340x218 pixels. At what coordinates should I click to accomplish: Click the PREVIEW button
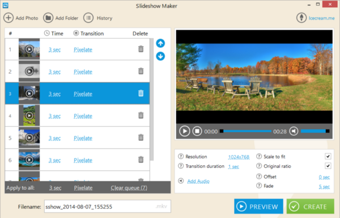pyautogui.click(x=258, y=206)
